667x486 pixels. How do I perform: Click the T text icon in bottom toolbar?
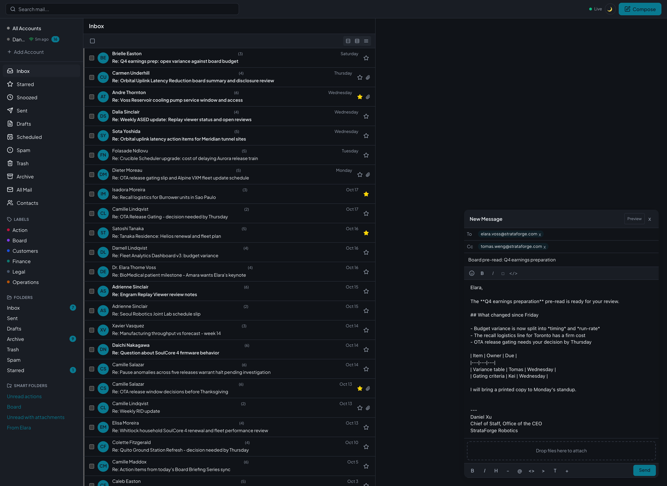[x=555, y=471]
